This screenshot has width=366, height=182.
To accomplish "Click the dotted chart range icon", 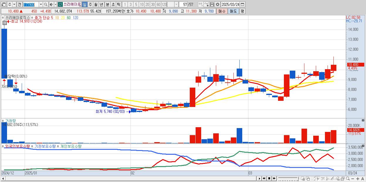I will point(313,178).
